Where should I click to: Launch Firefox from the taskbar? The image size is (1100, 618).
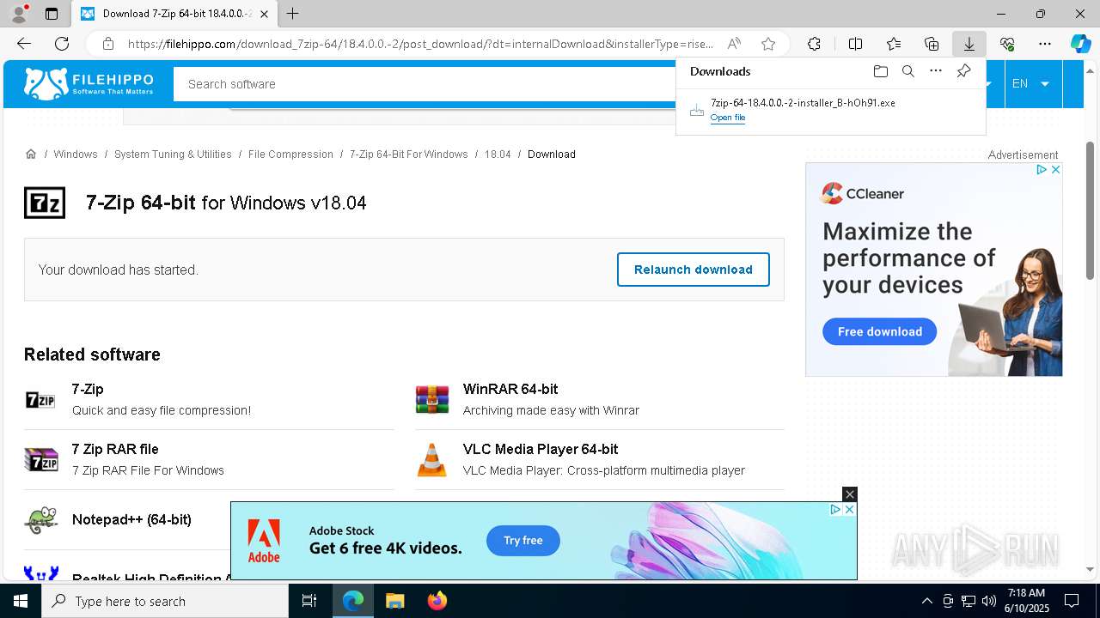(x=437, y=601)
